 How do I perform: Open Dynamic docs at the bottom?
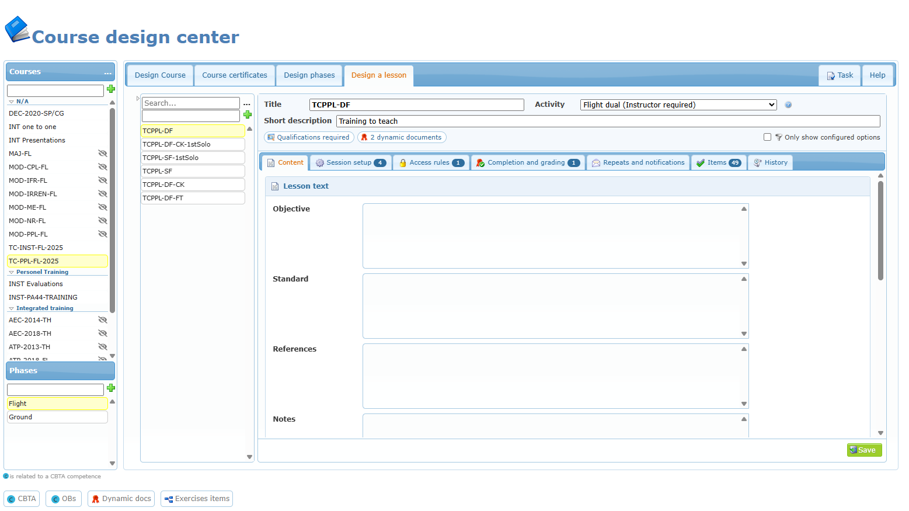(121, 499)
